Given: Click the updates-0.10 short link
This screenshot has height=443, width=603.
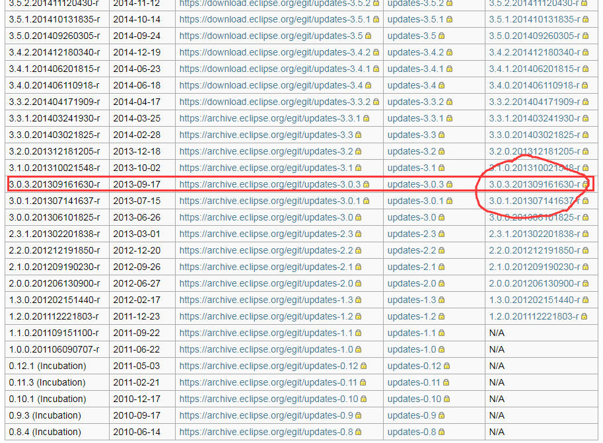Looking at the screenshot, I should (x=414, y=399).
